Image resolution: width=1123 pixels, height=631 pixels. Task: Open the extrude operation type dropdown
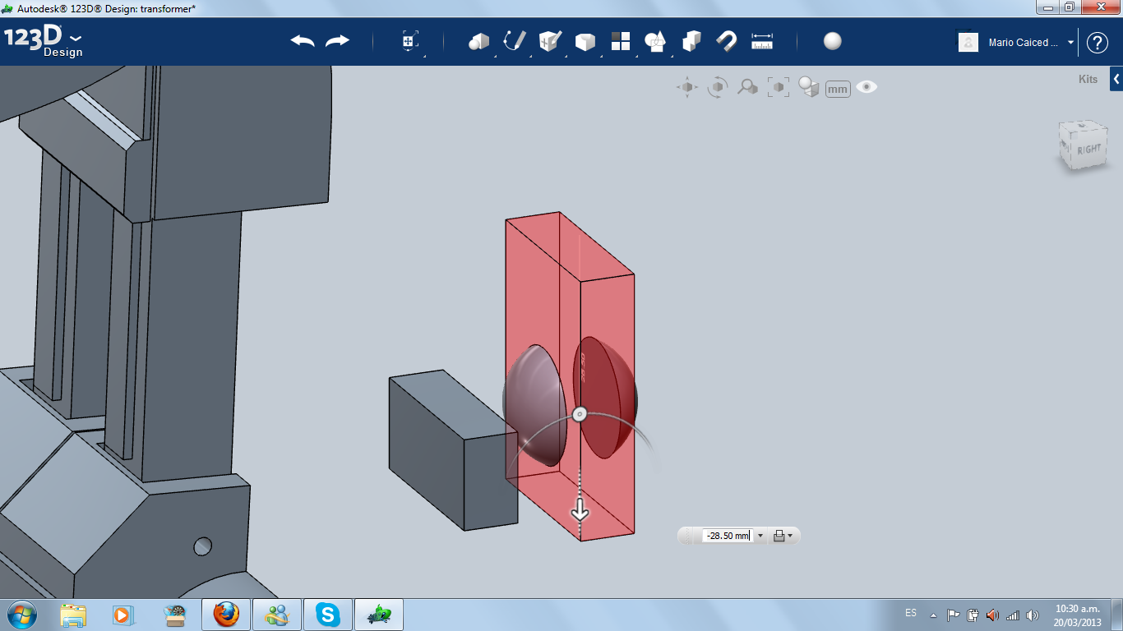pyautogui.click(x=783, y=536)
